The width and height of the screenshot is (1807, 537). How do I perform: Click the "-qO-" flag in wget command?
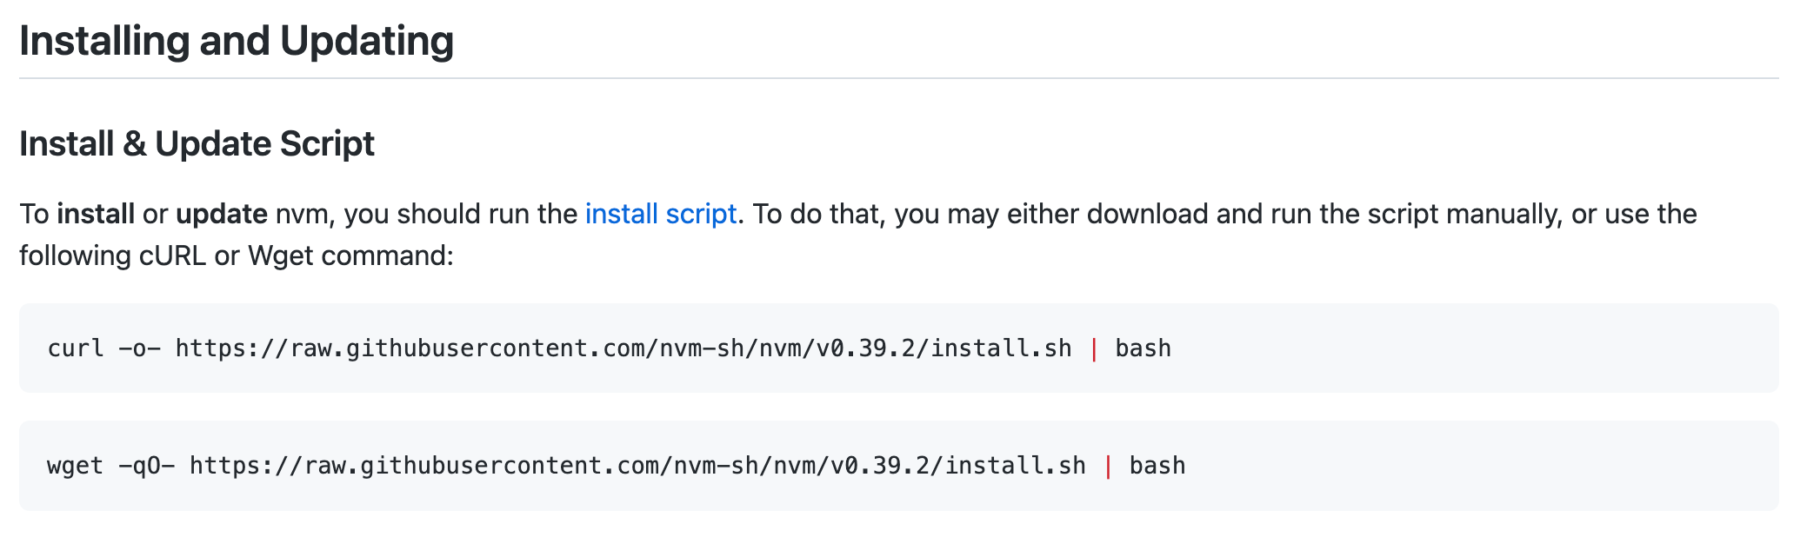coord(146,466)
